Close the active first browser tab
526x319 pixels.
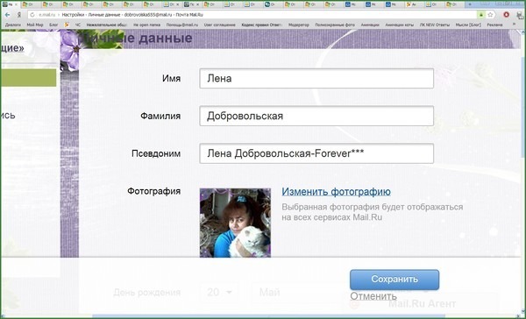click(x=16, y=4)
